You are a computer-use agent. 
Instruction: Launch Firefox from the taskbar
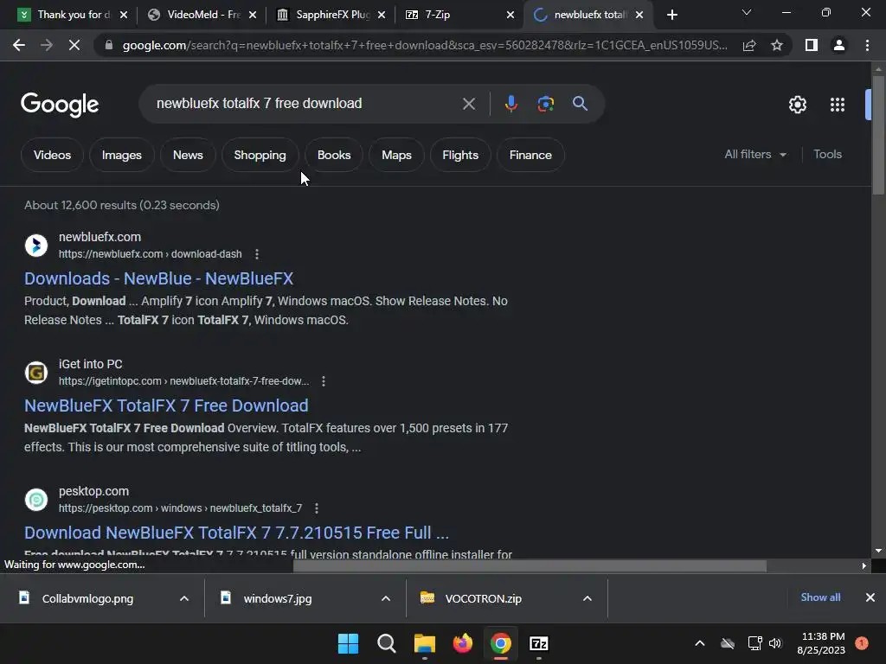click(x=463, y=643)
